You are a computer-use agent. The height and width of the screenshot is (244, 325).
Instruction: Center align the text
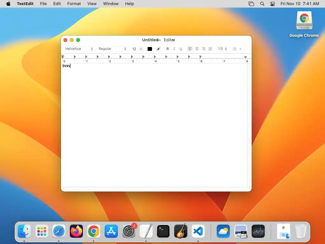click(x=197, y=49)
